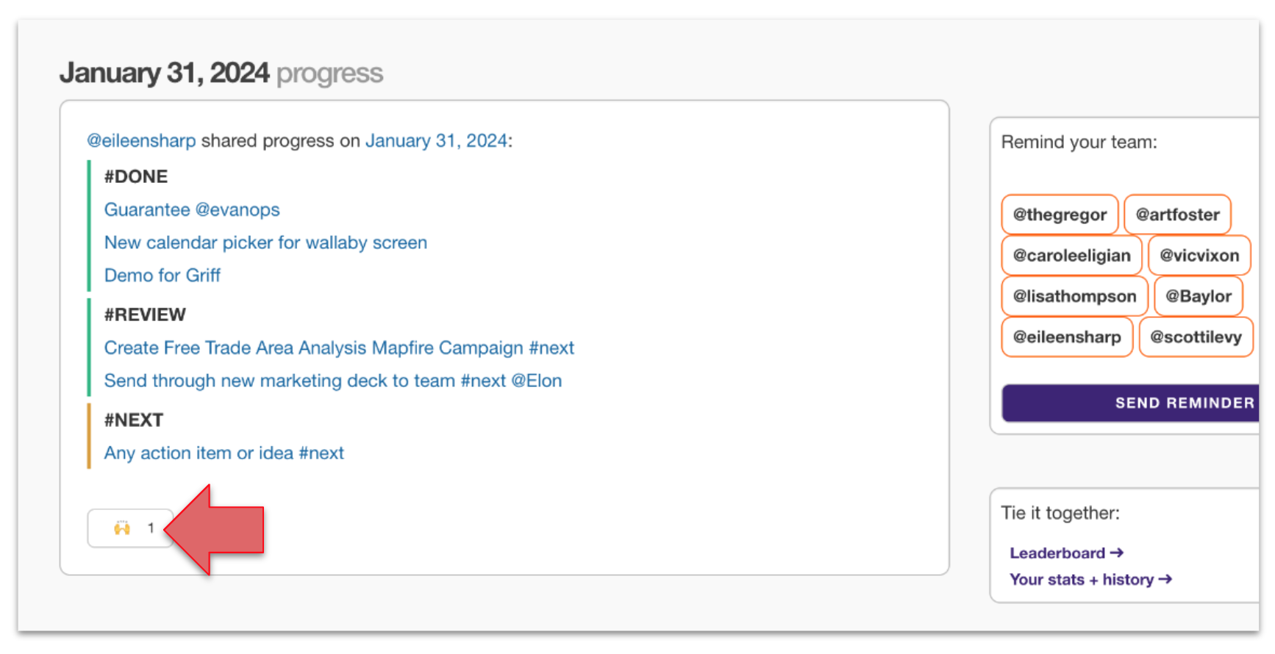Click New calendar picker for wallaby screen

(x=265, y=243)
